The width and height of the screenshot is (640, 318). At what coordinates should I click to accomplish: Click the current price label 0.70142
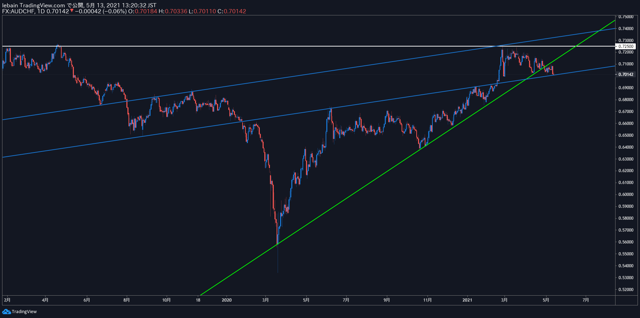click(x=625, y=74)
